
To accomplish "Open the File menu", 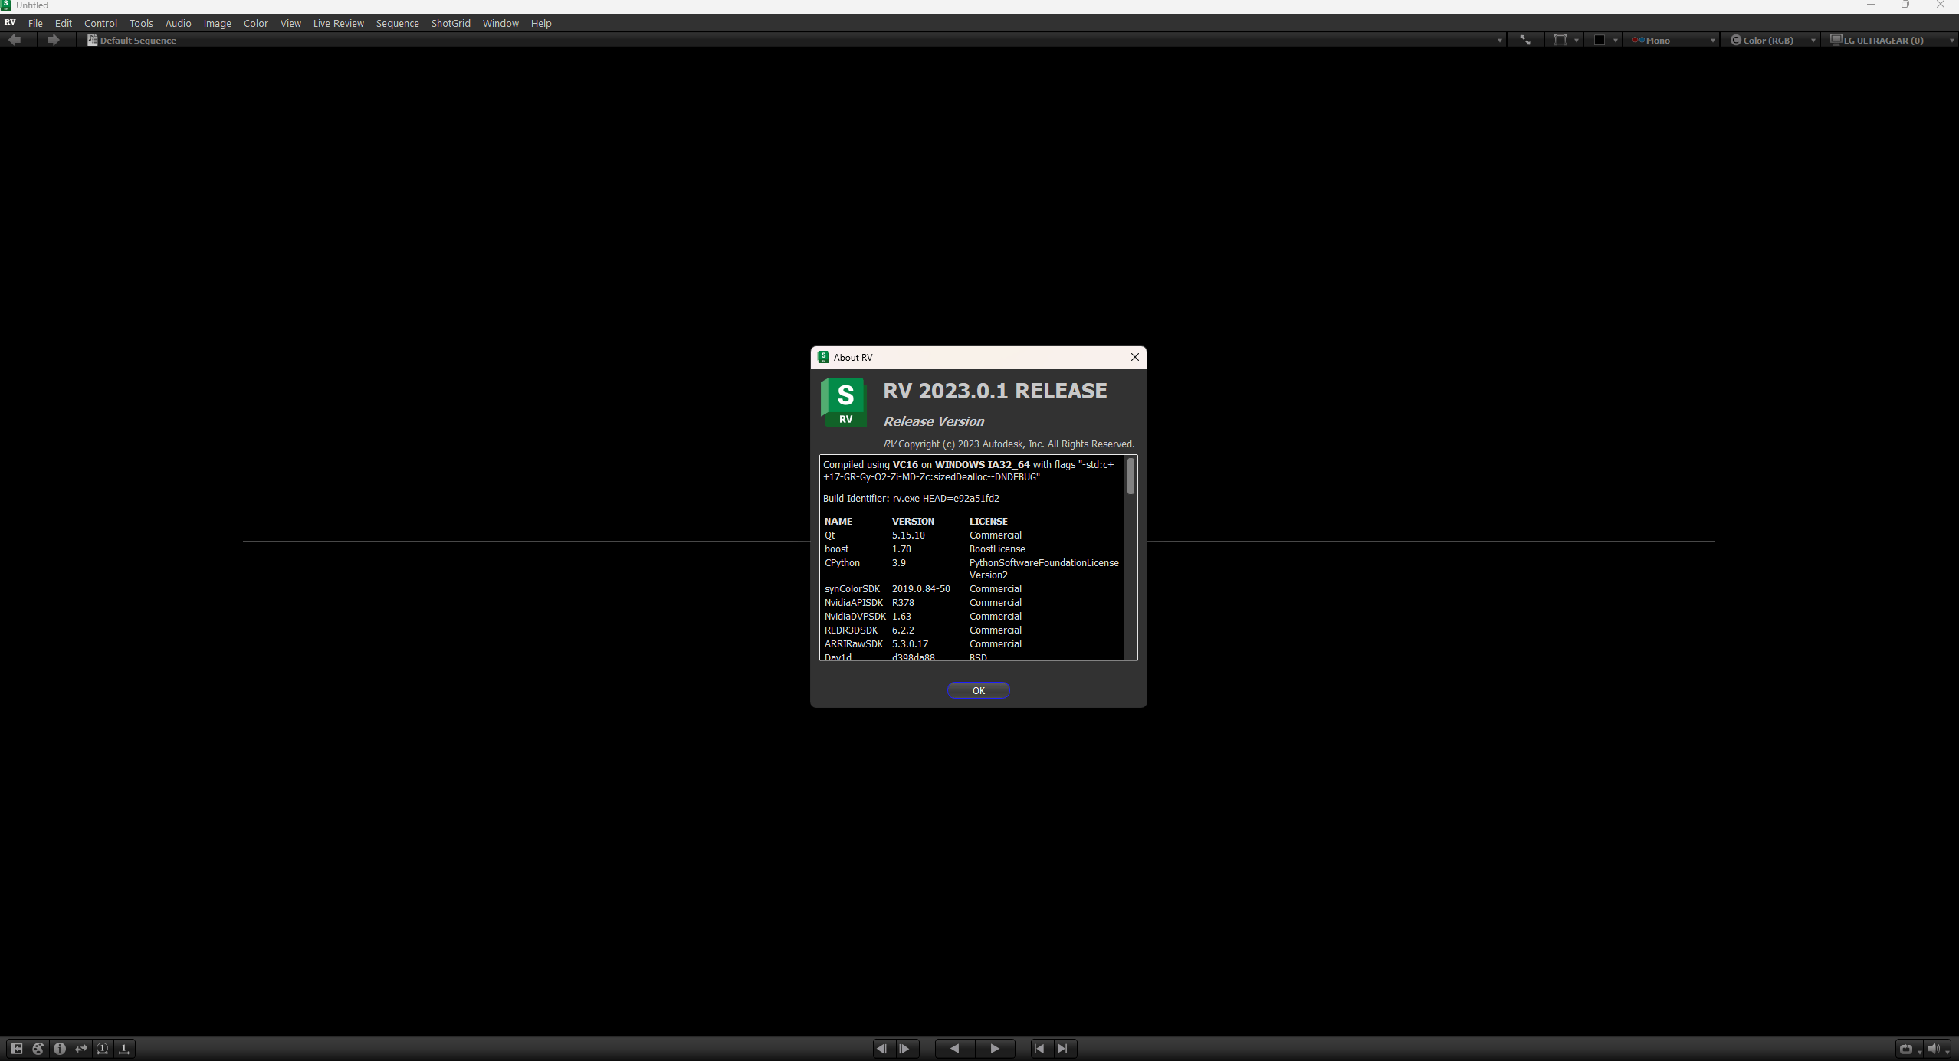I will (x=35, y=23).
